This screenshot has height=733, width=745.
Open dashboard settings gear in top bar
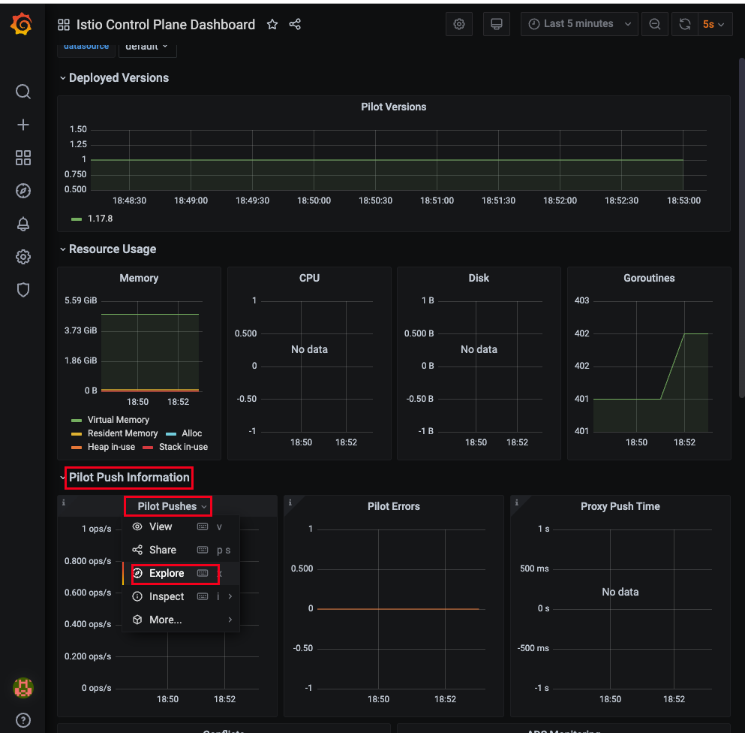(x=459, y=24)
